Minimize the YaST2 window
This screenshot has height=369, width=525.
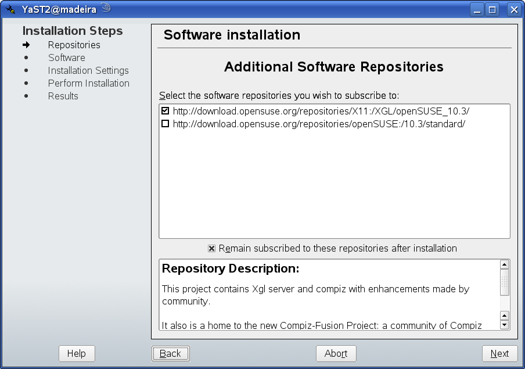coord(477,9)
